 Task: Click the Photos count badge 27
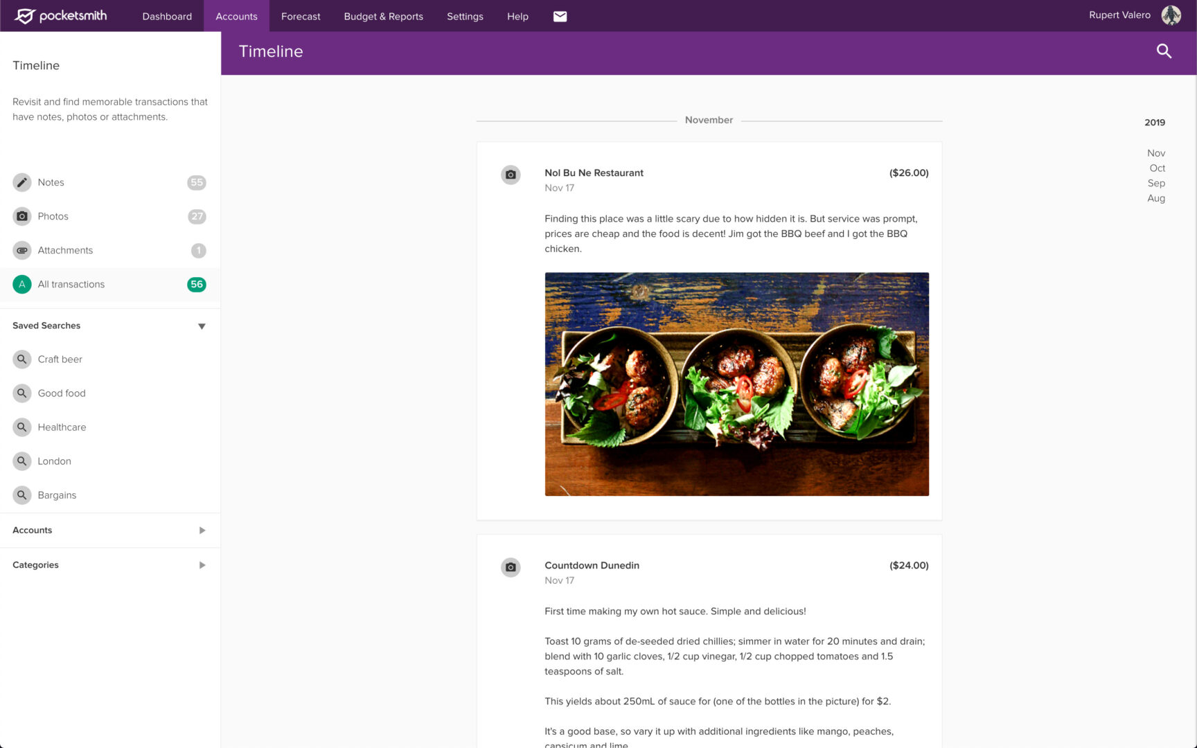[x=197, y=217]
